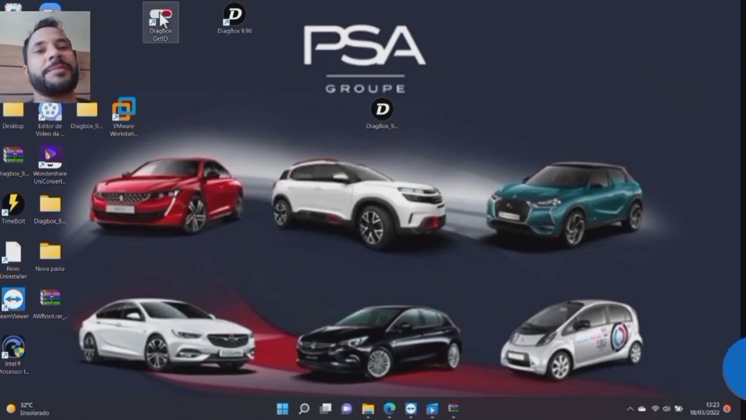Open the Desktop folder icon

[x=13, y=116]
